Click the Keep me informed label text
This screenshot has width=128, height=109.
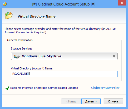(x=44, y=88)
